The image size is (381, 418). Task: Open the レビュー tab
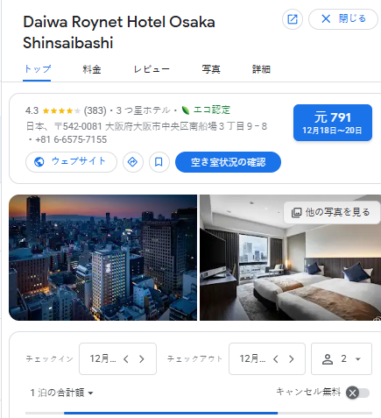152,69
